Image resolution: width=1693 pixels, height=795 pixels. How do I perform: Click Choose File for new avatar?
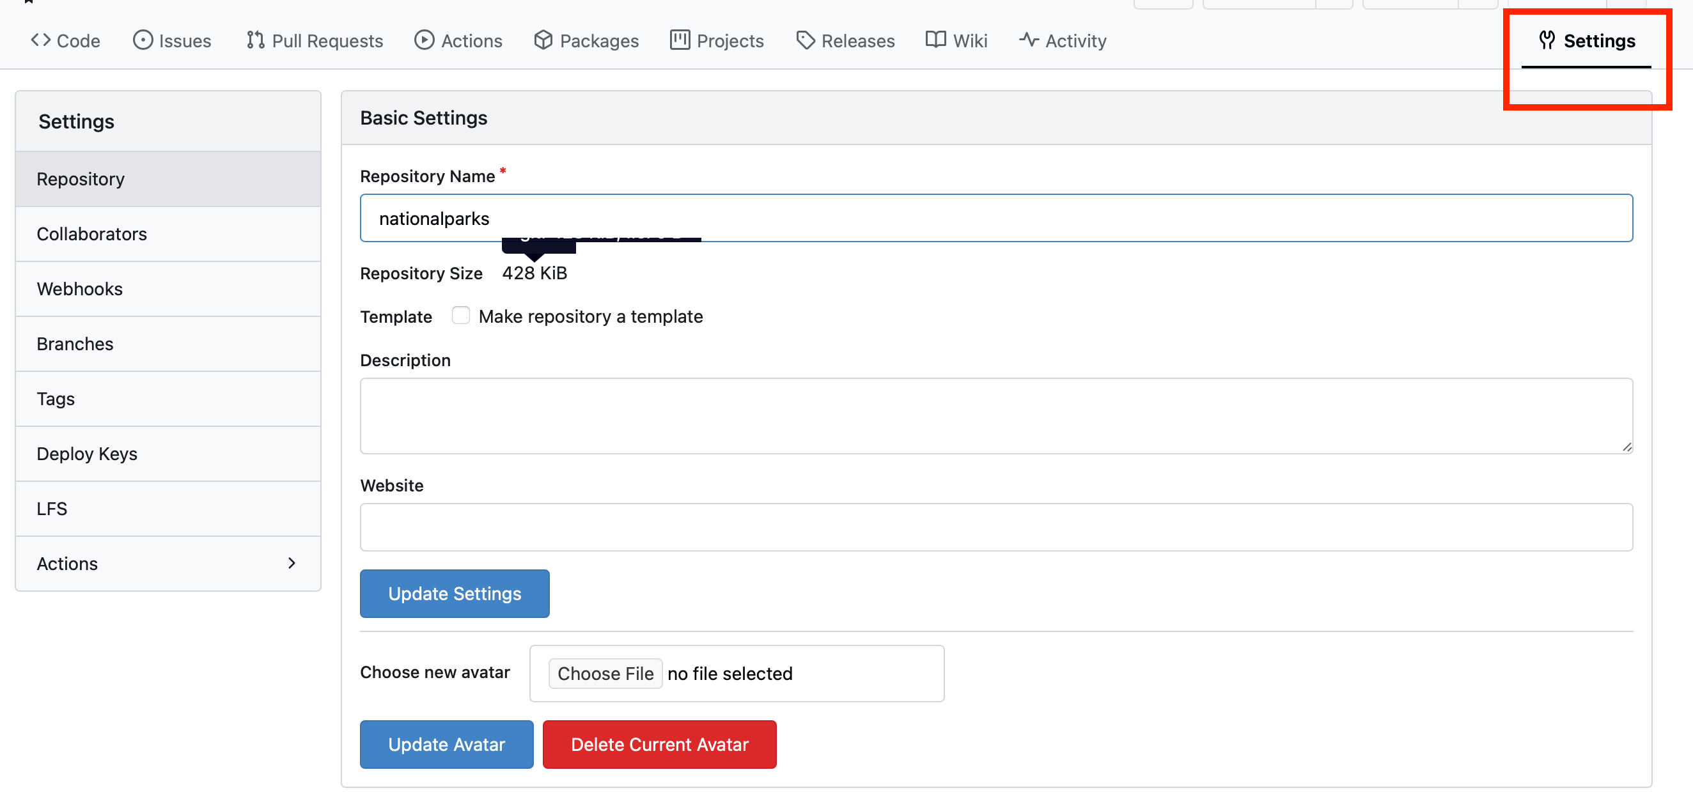tap(605, 674)
